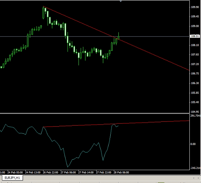Click the 109.45 price scale label
Image resolution: width=201 pixels, height=183 pixels.
(x=195, y=16)
